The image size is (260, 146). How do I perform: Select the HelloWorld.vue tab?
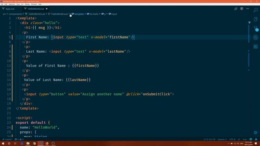tap(36, 9)
